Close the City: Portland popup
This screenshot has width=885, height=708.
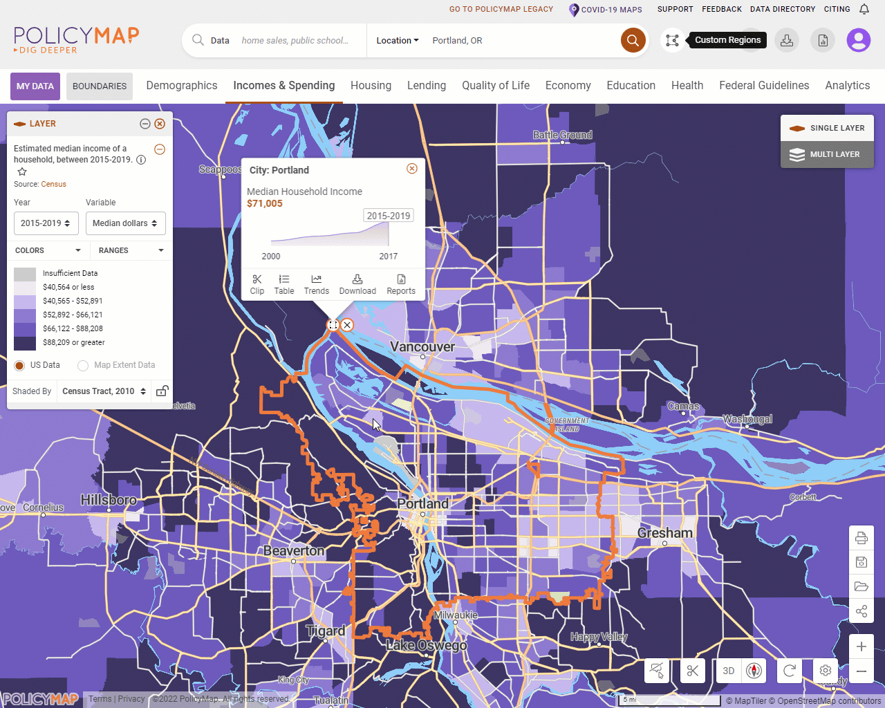(412, 169)
